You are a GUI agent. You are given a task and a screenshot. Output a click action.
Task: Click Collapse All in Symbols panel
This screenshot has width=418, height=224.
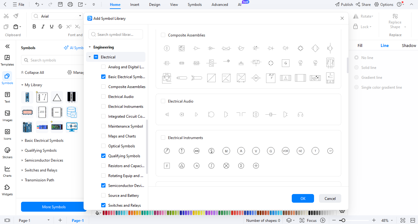(32, 73)
